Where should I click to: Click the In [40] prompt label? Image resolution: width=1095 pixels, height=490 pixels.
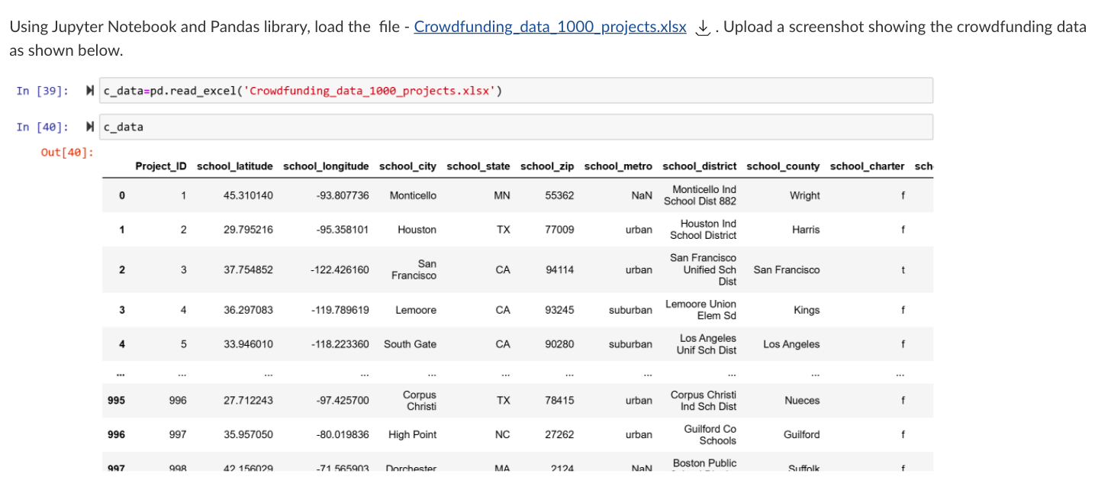point(43,127)
